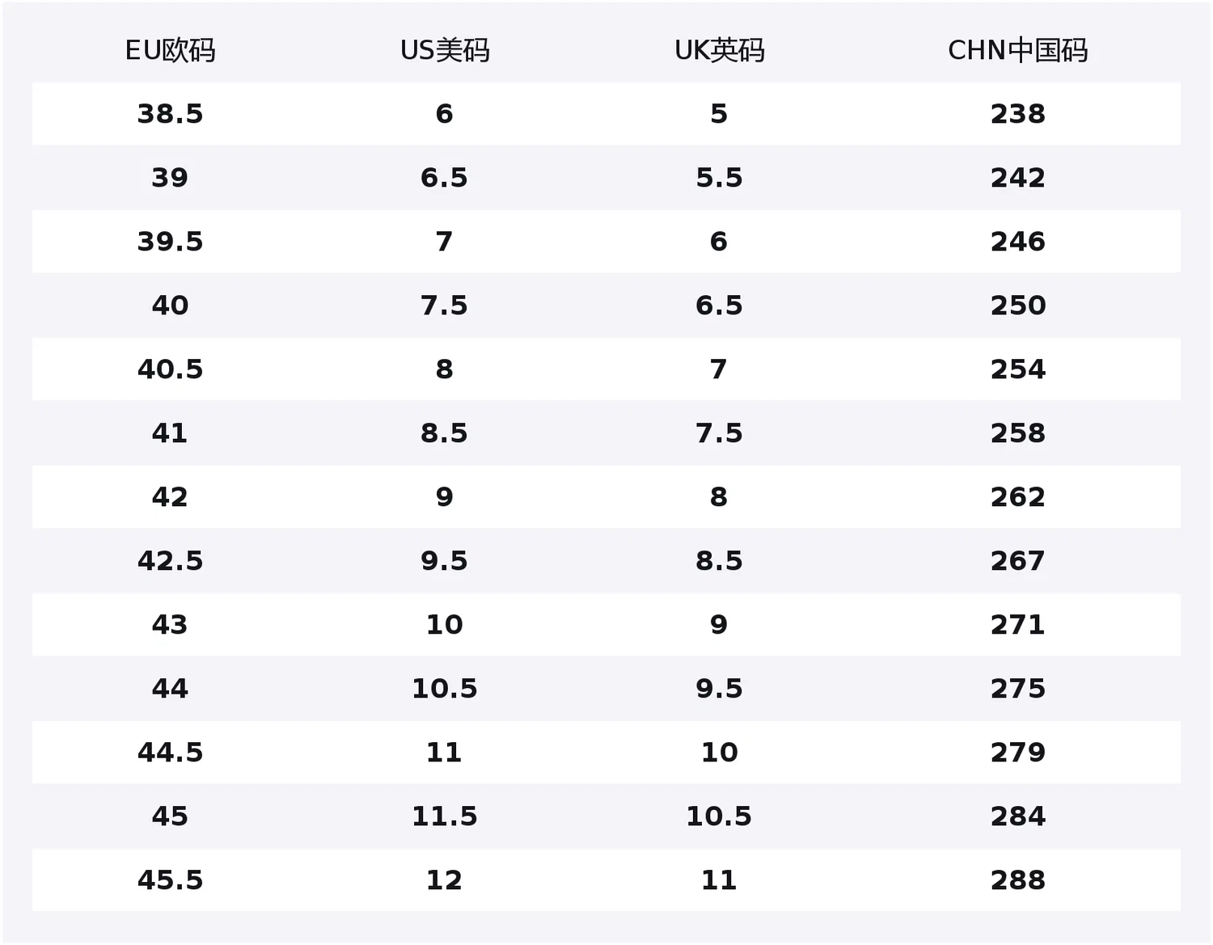Click CHN size 288 cell

click(1018, 880)
